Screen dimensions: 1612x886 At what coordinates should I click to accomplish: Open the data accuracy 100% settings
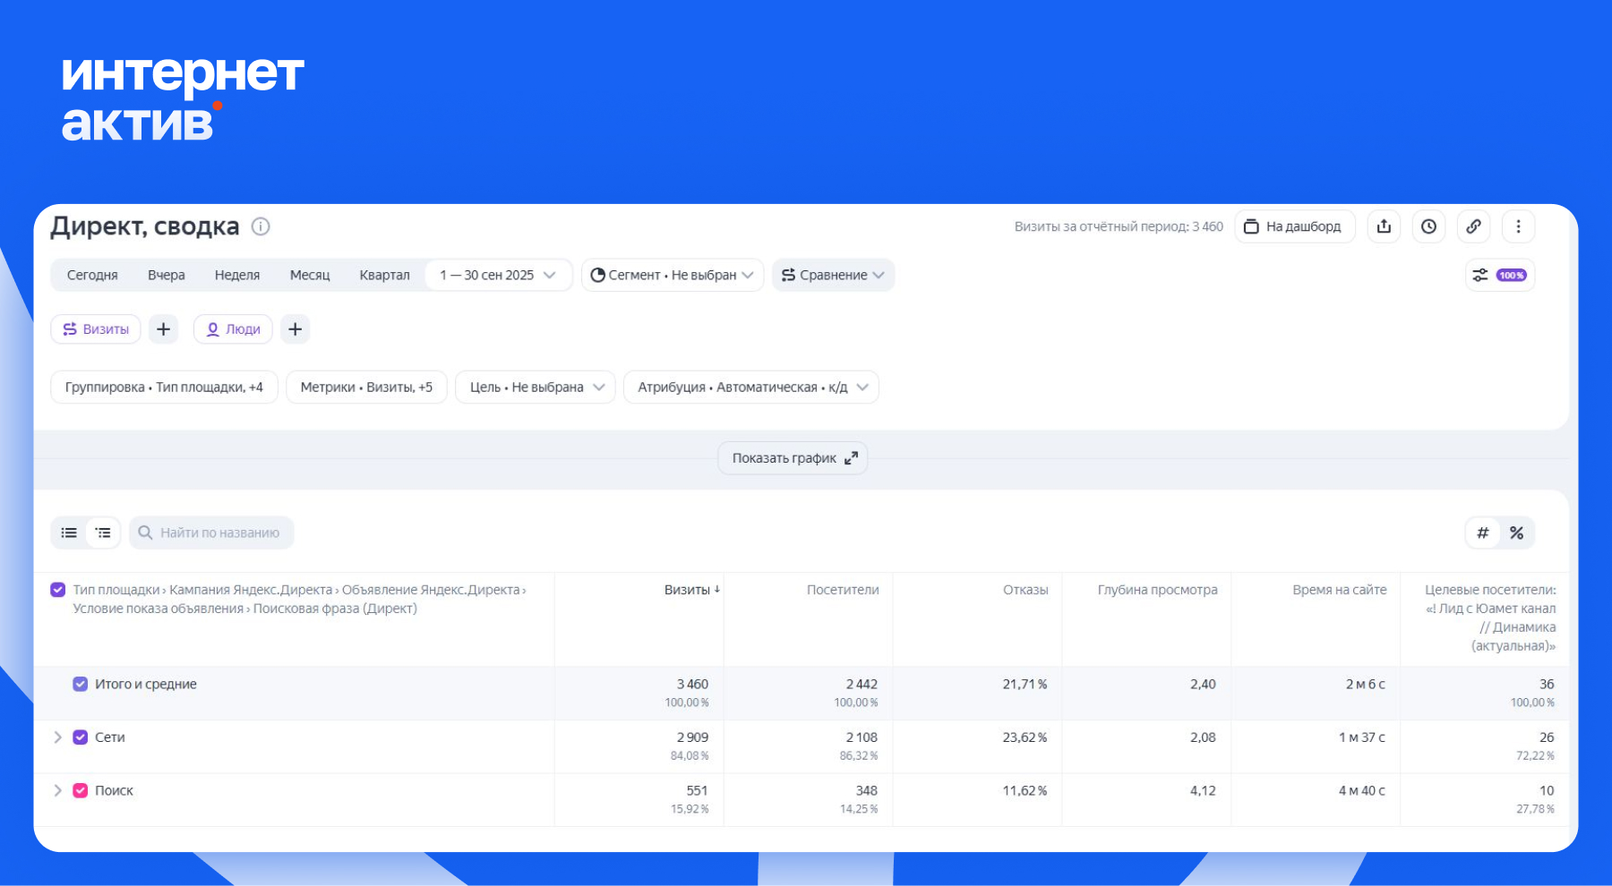[x=1500, y=275]
